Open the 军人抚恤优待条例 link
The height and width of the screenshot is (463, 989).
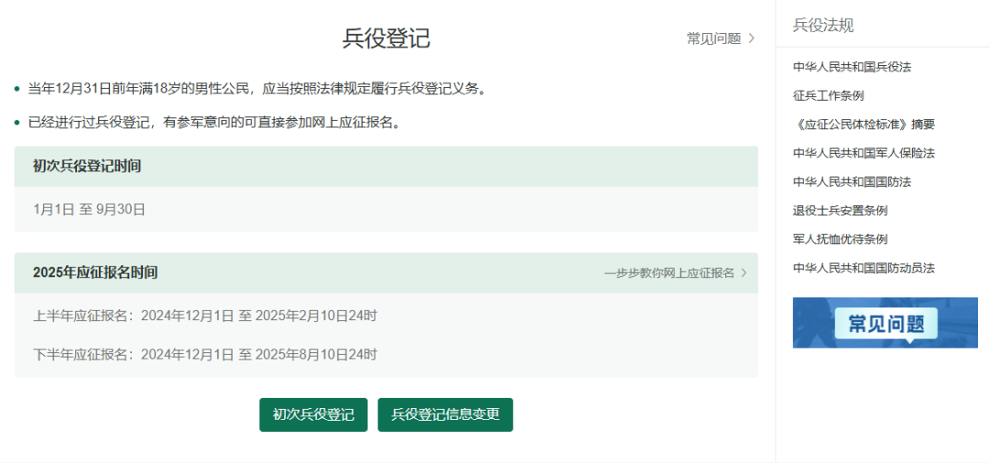point(840,239)
